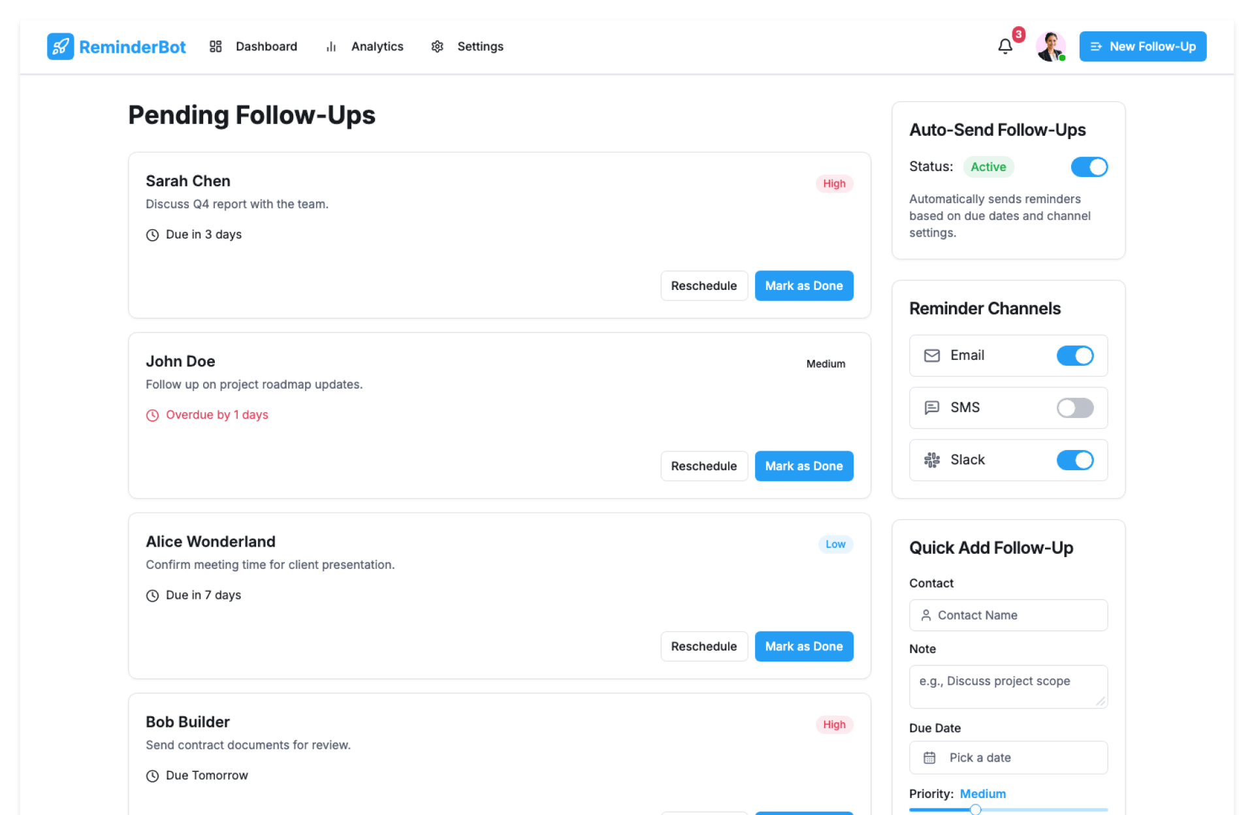Mark Sarah Chen's follow-up as done
This screenshot has width=1254, height=815.
[x=803, y=286]
